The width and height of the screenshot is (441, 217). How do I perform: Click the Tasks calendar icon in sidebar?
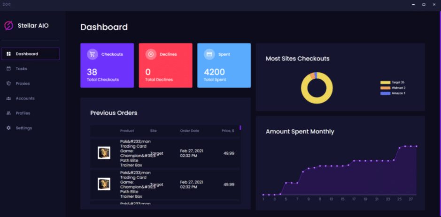(8, 68)
